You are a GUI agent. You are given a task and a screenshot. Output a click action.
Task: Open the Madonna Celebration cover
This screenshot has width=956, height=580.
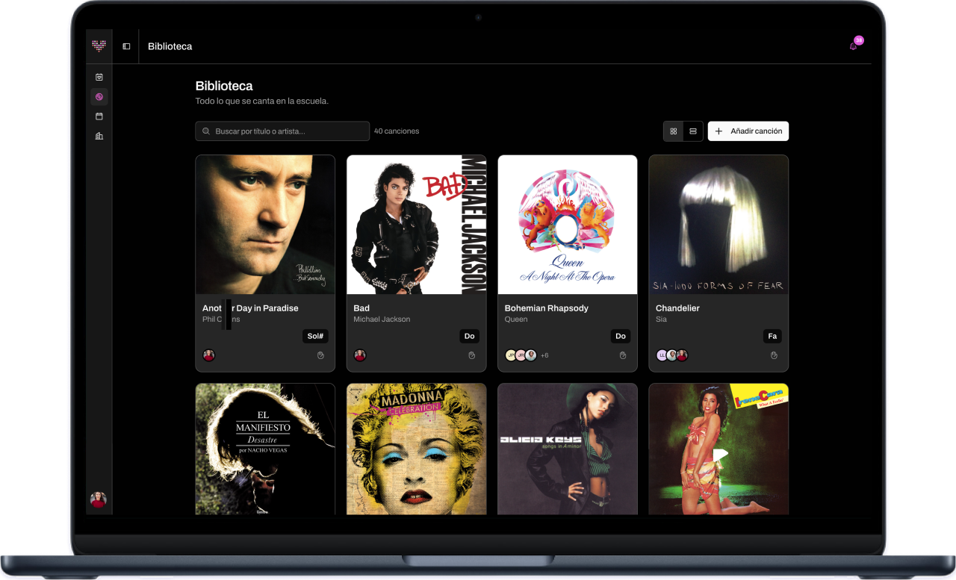pyautogui.click(x=417, y=449)
